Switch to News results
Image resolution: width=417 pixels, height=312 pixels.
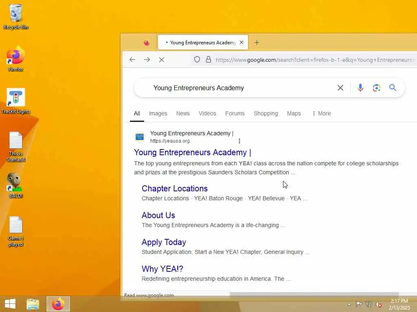coord(183,114)
